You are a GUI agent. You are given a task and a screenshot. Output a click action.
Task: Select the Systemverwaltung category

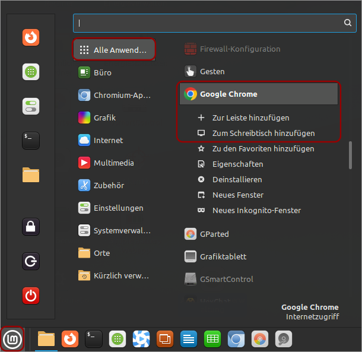114,230
